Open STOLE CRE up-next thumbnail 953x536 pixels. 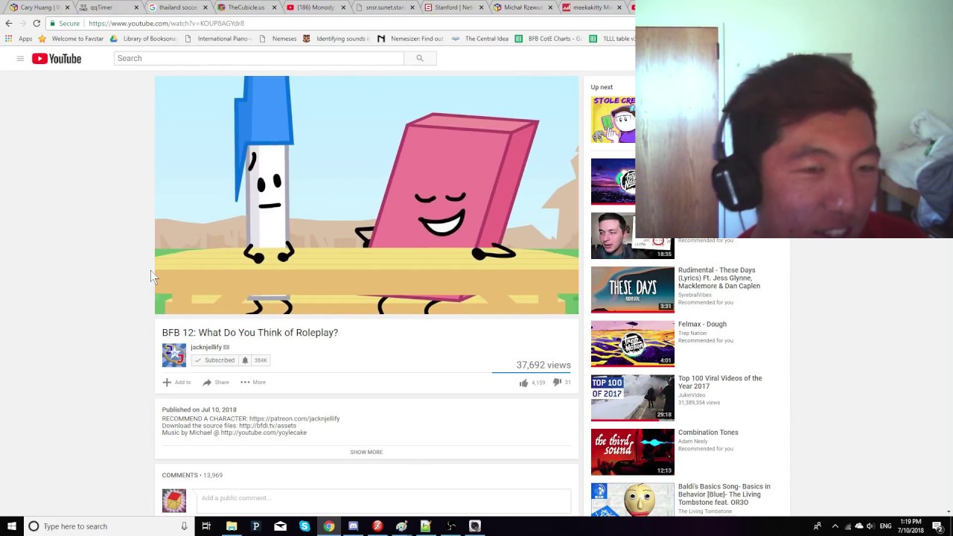613,119
